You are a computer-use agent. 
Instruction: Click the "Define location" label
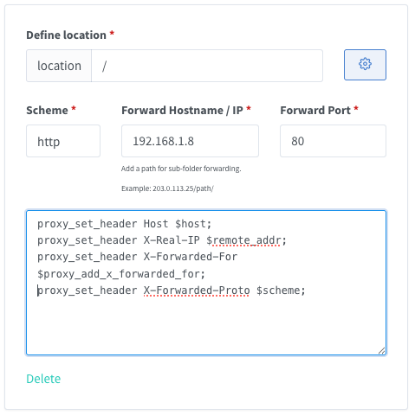click(x=66, y=35)
